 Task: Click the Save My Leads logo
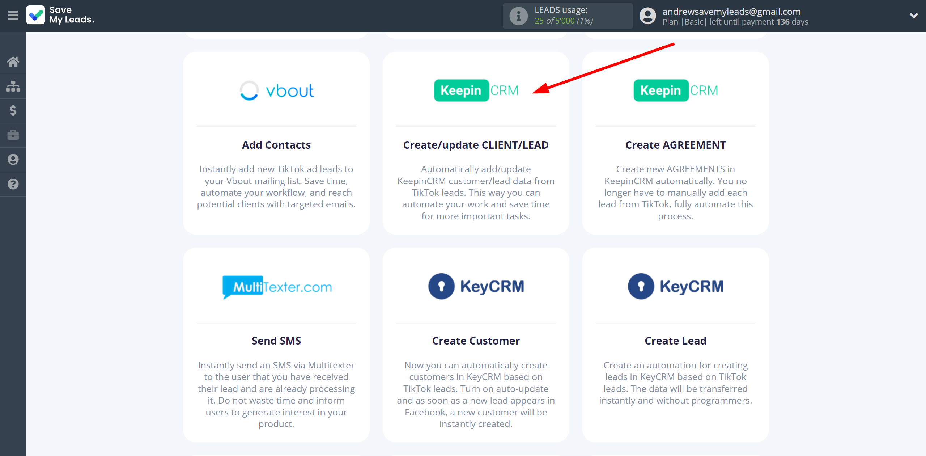pos(60,15)
